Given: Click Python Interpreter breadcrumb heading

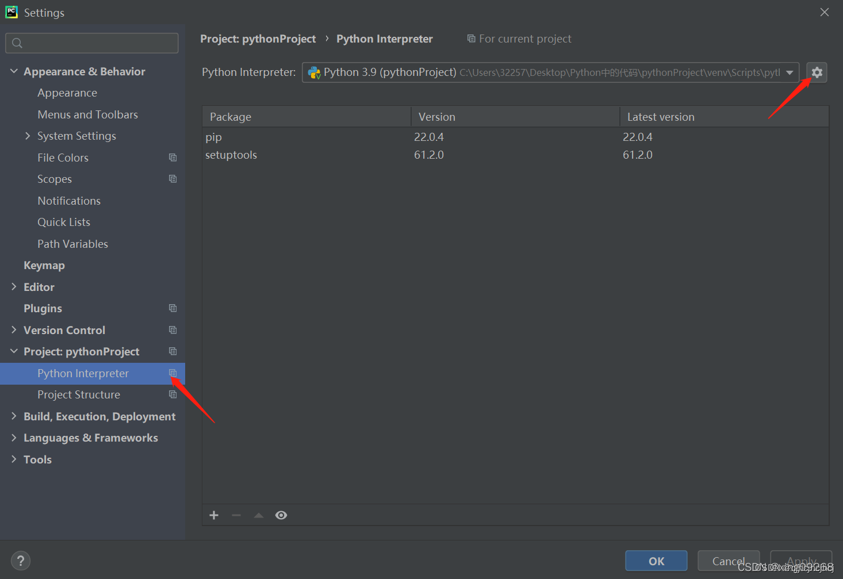Looking at the screenshot, I should click(385, 39).
